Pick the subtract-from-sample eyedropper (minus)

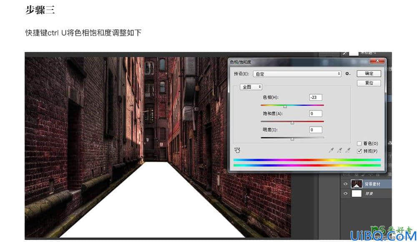point(348,151)
